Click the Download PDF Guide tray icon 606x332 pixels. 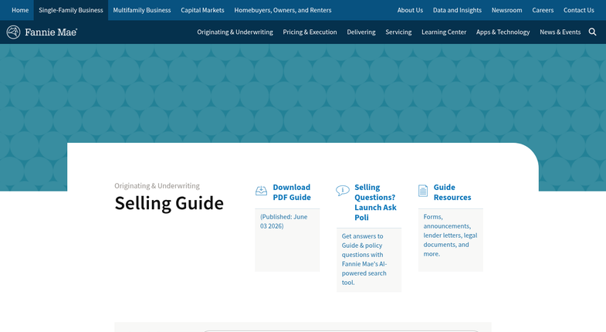(x=261, y=191)
